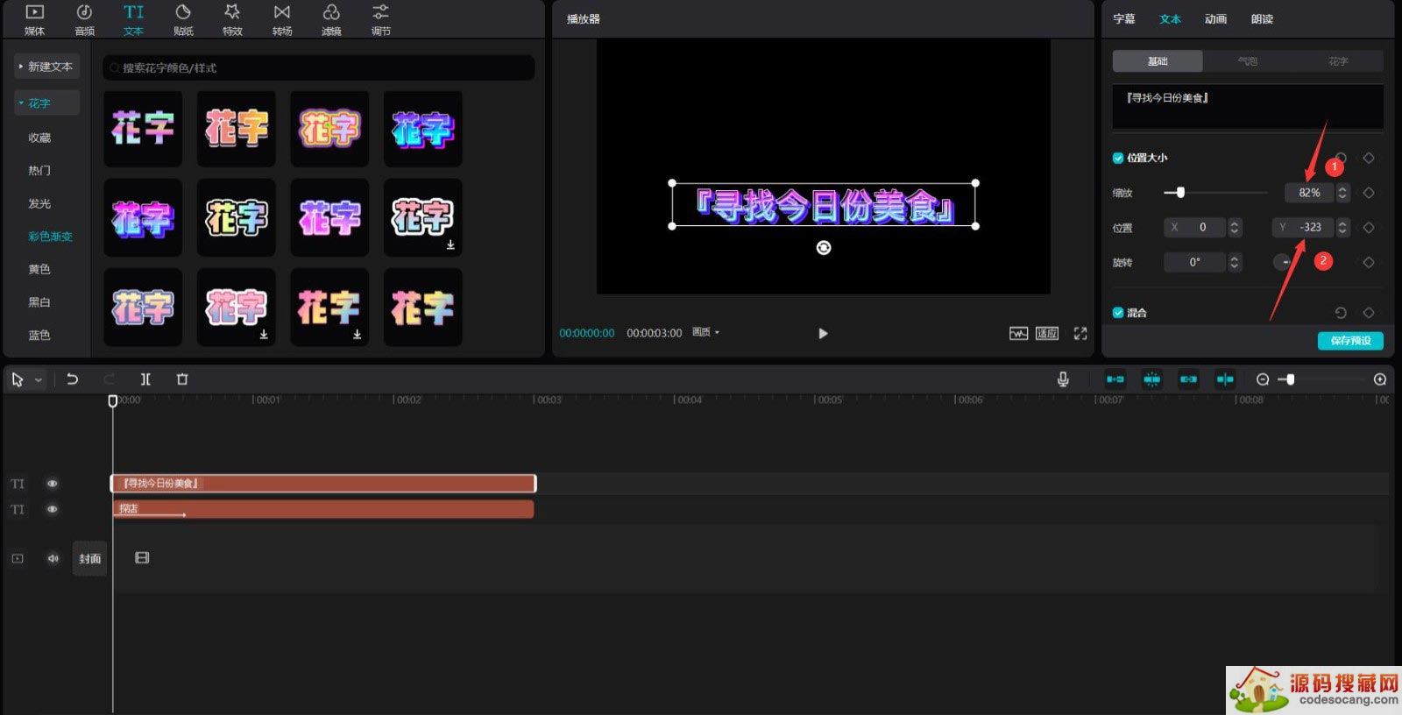Click the microphone record voiceover icon
The height and width of the screenshot is (715, 1402).
[x=1063, y=379]
